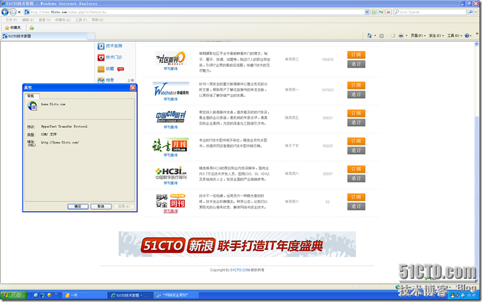
Task: Click the 相册 album sidebar icon
Action: point(101,80)
